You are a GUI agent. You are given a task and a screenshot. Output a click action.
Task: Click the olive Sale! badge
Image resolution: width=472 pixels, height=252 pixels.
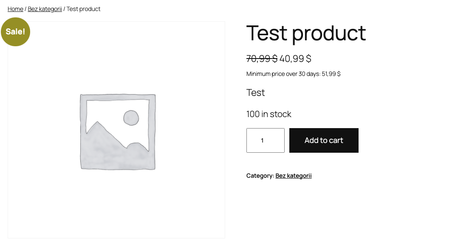point(15,31)
